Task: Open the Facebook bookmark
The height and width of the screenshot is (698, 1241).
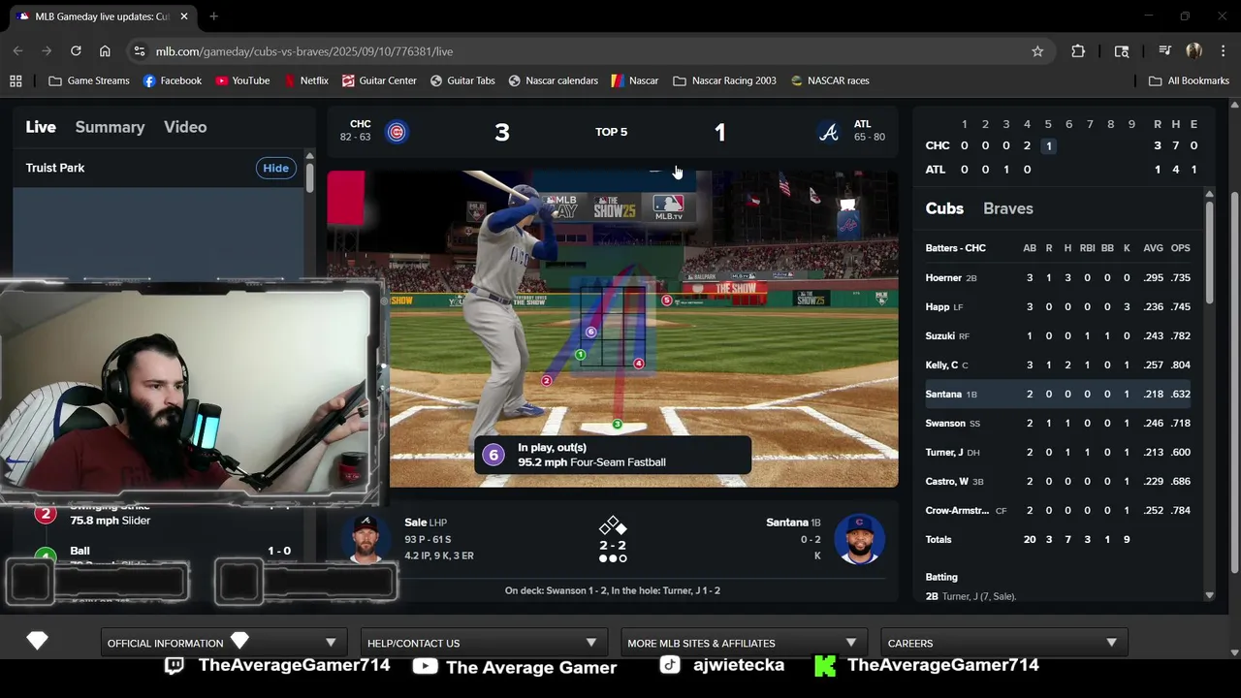Action: point(173,80)
